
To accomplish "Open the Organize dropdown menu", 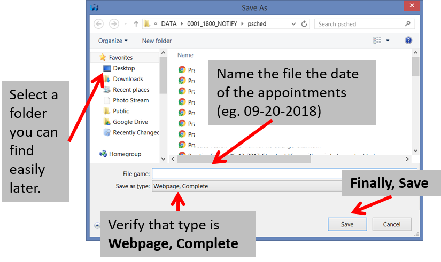I will pos(113,41).
